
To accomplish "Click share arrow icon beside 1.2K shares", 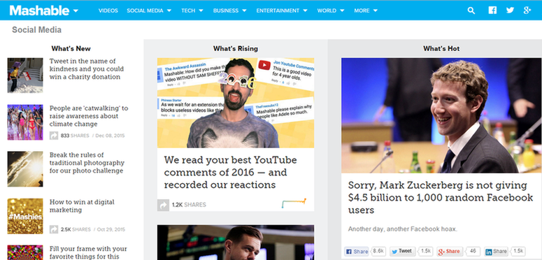I will pos(163,205).
